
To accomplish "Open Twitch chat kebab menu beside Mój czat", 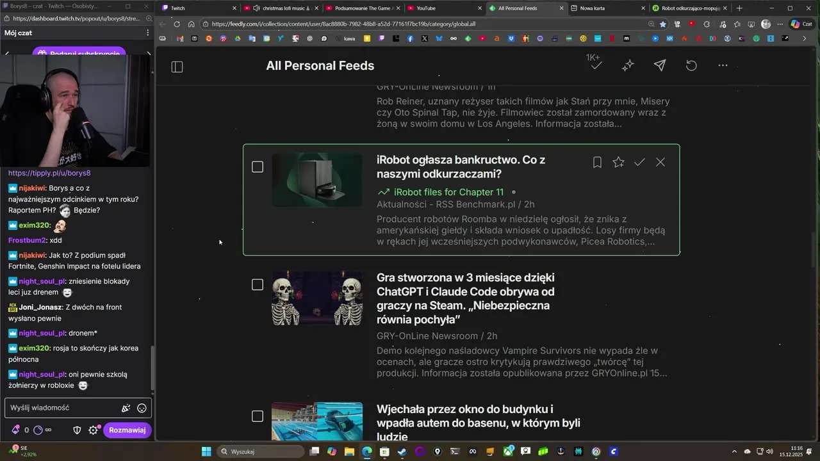I will coord(147,33).
